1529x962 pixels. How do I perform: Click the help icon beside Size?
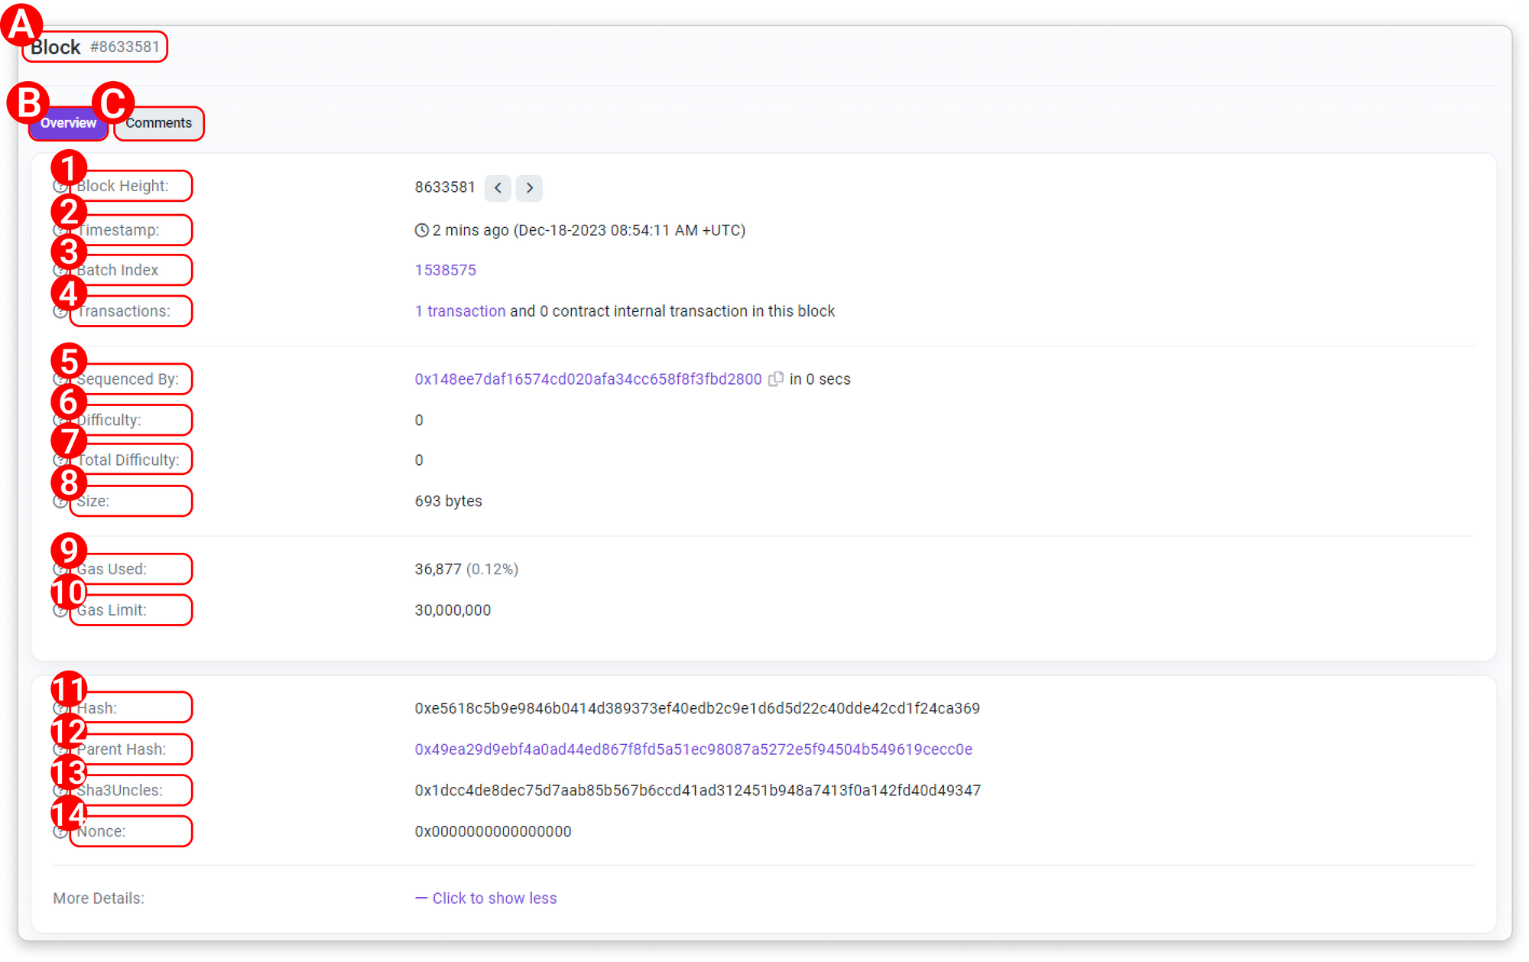coord(60,502)
